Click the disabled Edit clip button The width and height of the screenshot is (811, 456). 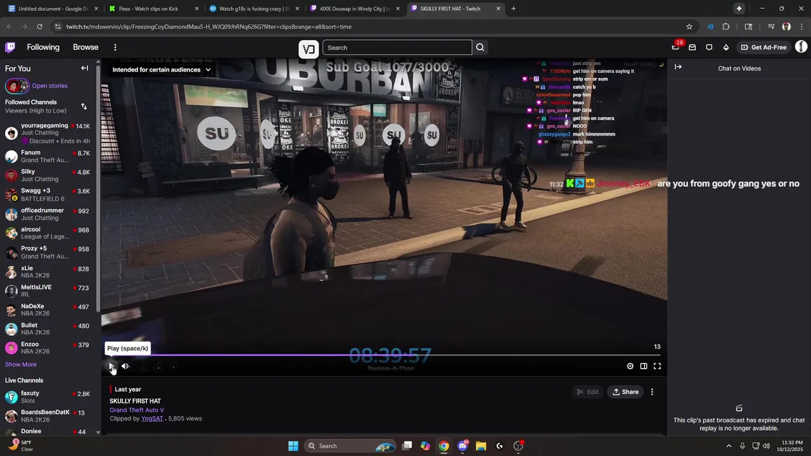click(x=587, y=392)
